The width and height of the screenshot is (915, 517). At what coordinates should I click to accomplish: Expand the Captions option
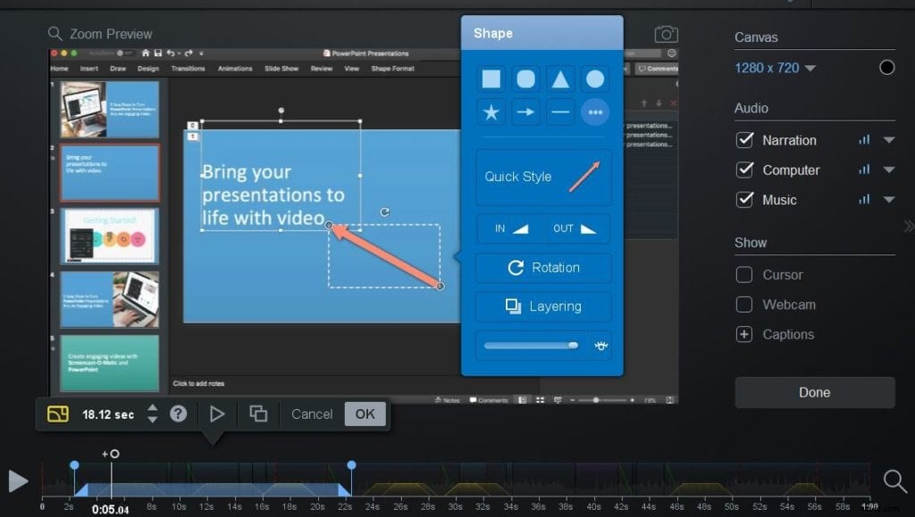pyautogui.click(x=744, y=334)
